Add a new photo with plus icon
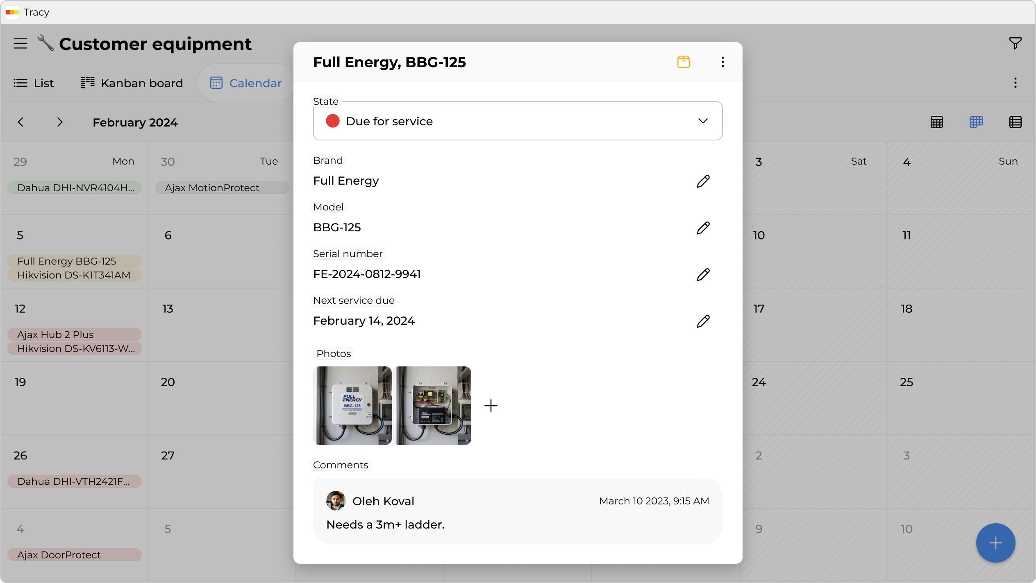 click(x=491, y=406)
